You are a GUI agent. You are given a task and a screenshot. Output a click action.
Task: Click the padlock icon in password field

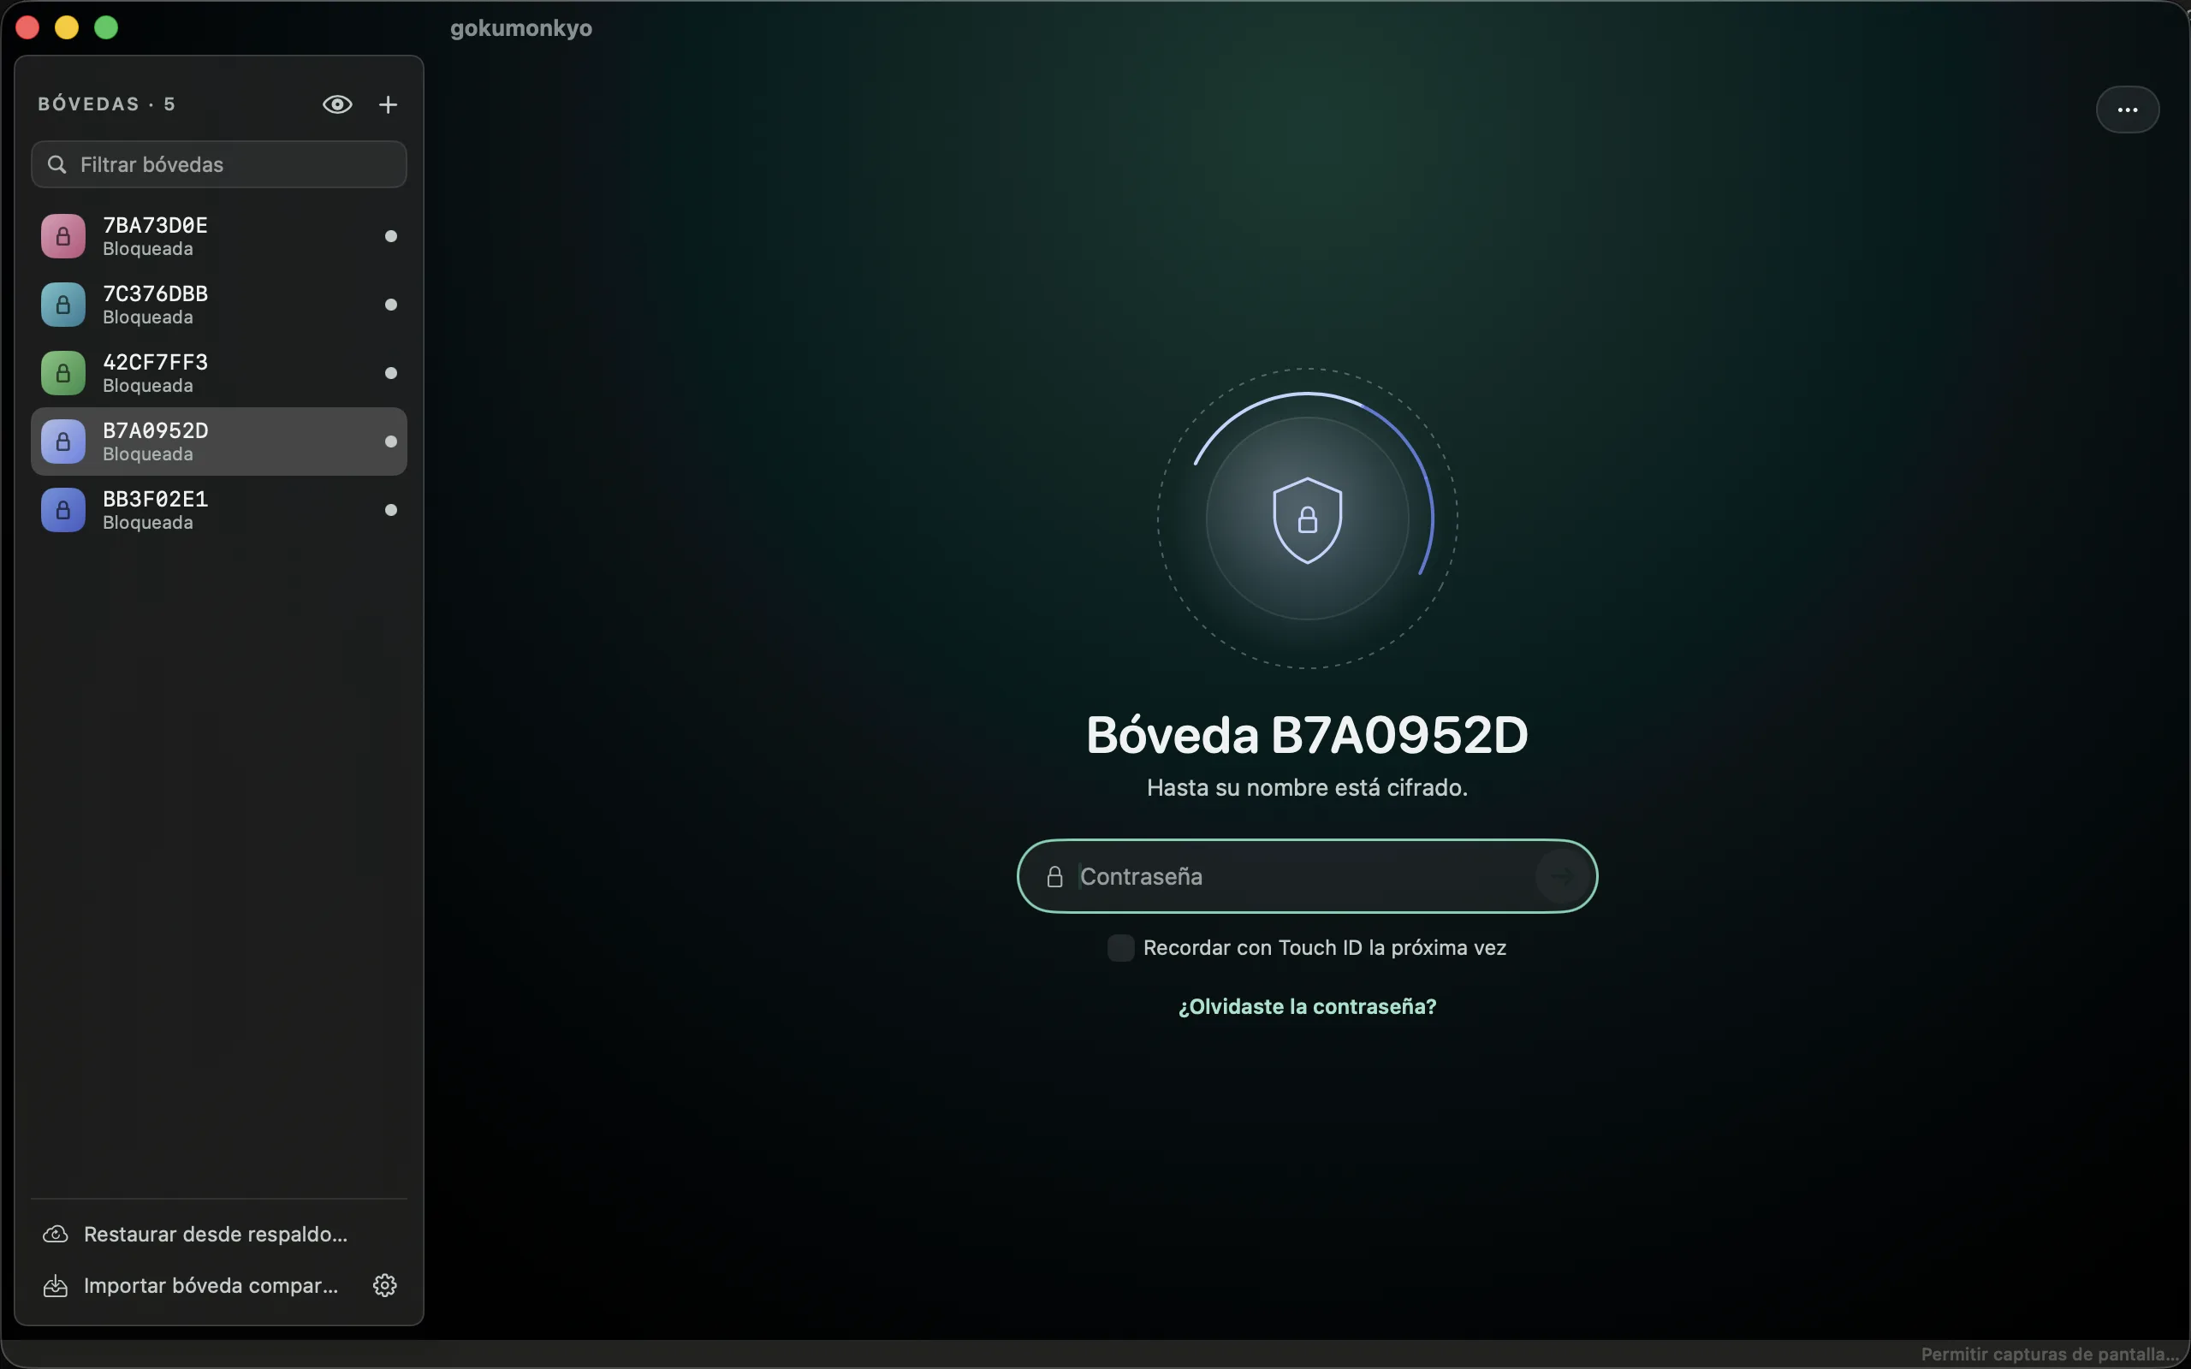tap(1054, 876)
